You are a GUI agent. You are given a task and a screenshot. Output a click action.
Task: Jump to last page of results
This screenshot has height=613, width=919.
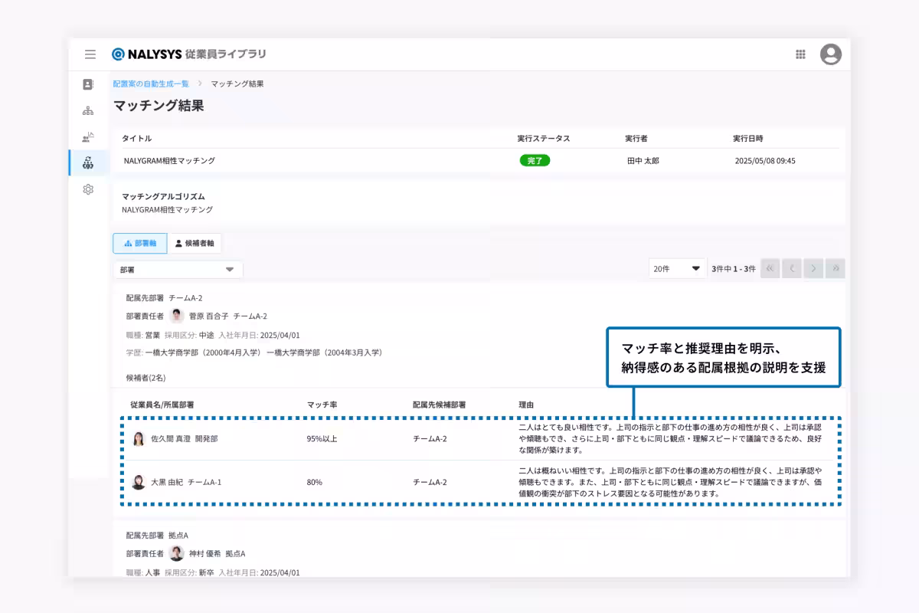(836, 269)
